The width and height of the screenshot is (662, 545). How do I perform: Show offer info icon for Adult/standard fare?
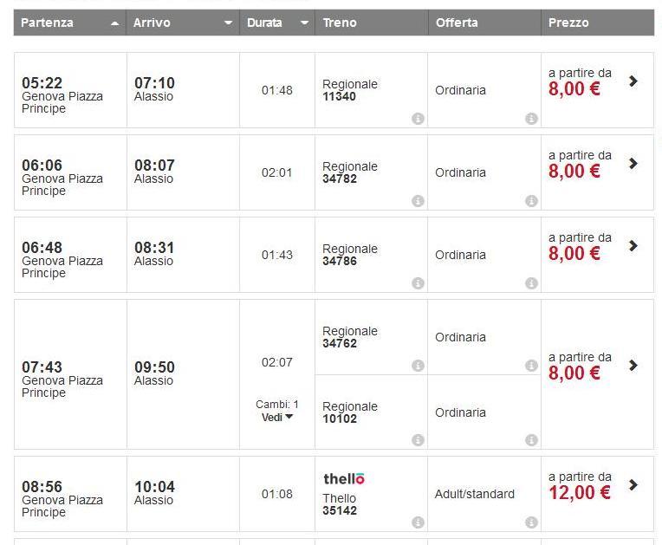[531, 522]
